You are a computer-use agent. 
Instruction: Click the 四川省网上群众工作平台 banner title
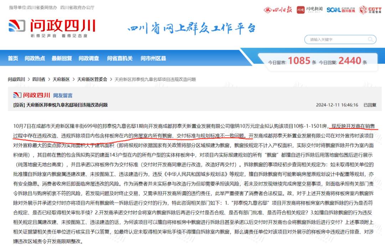[191, 28]
